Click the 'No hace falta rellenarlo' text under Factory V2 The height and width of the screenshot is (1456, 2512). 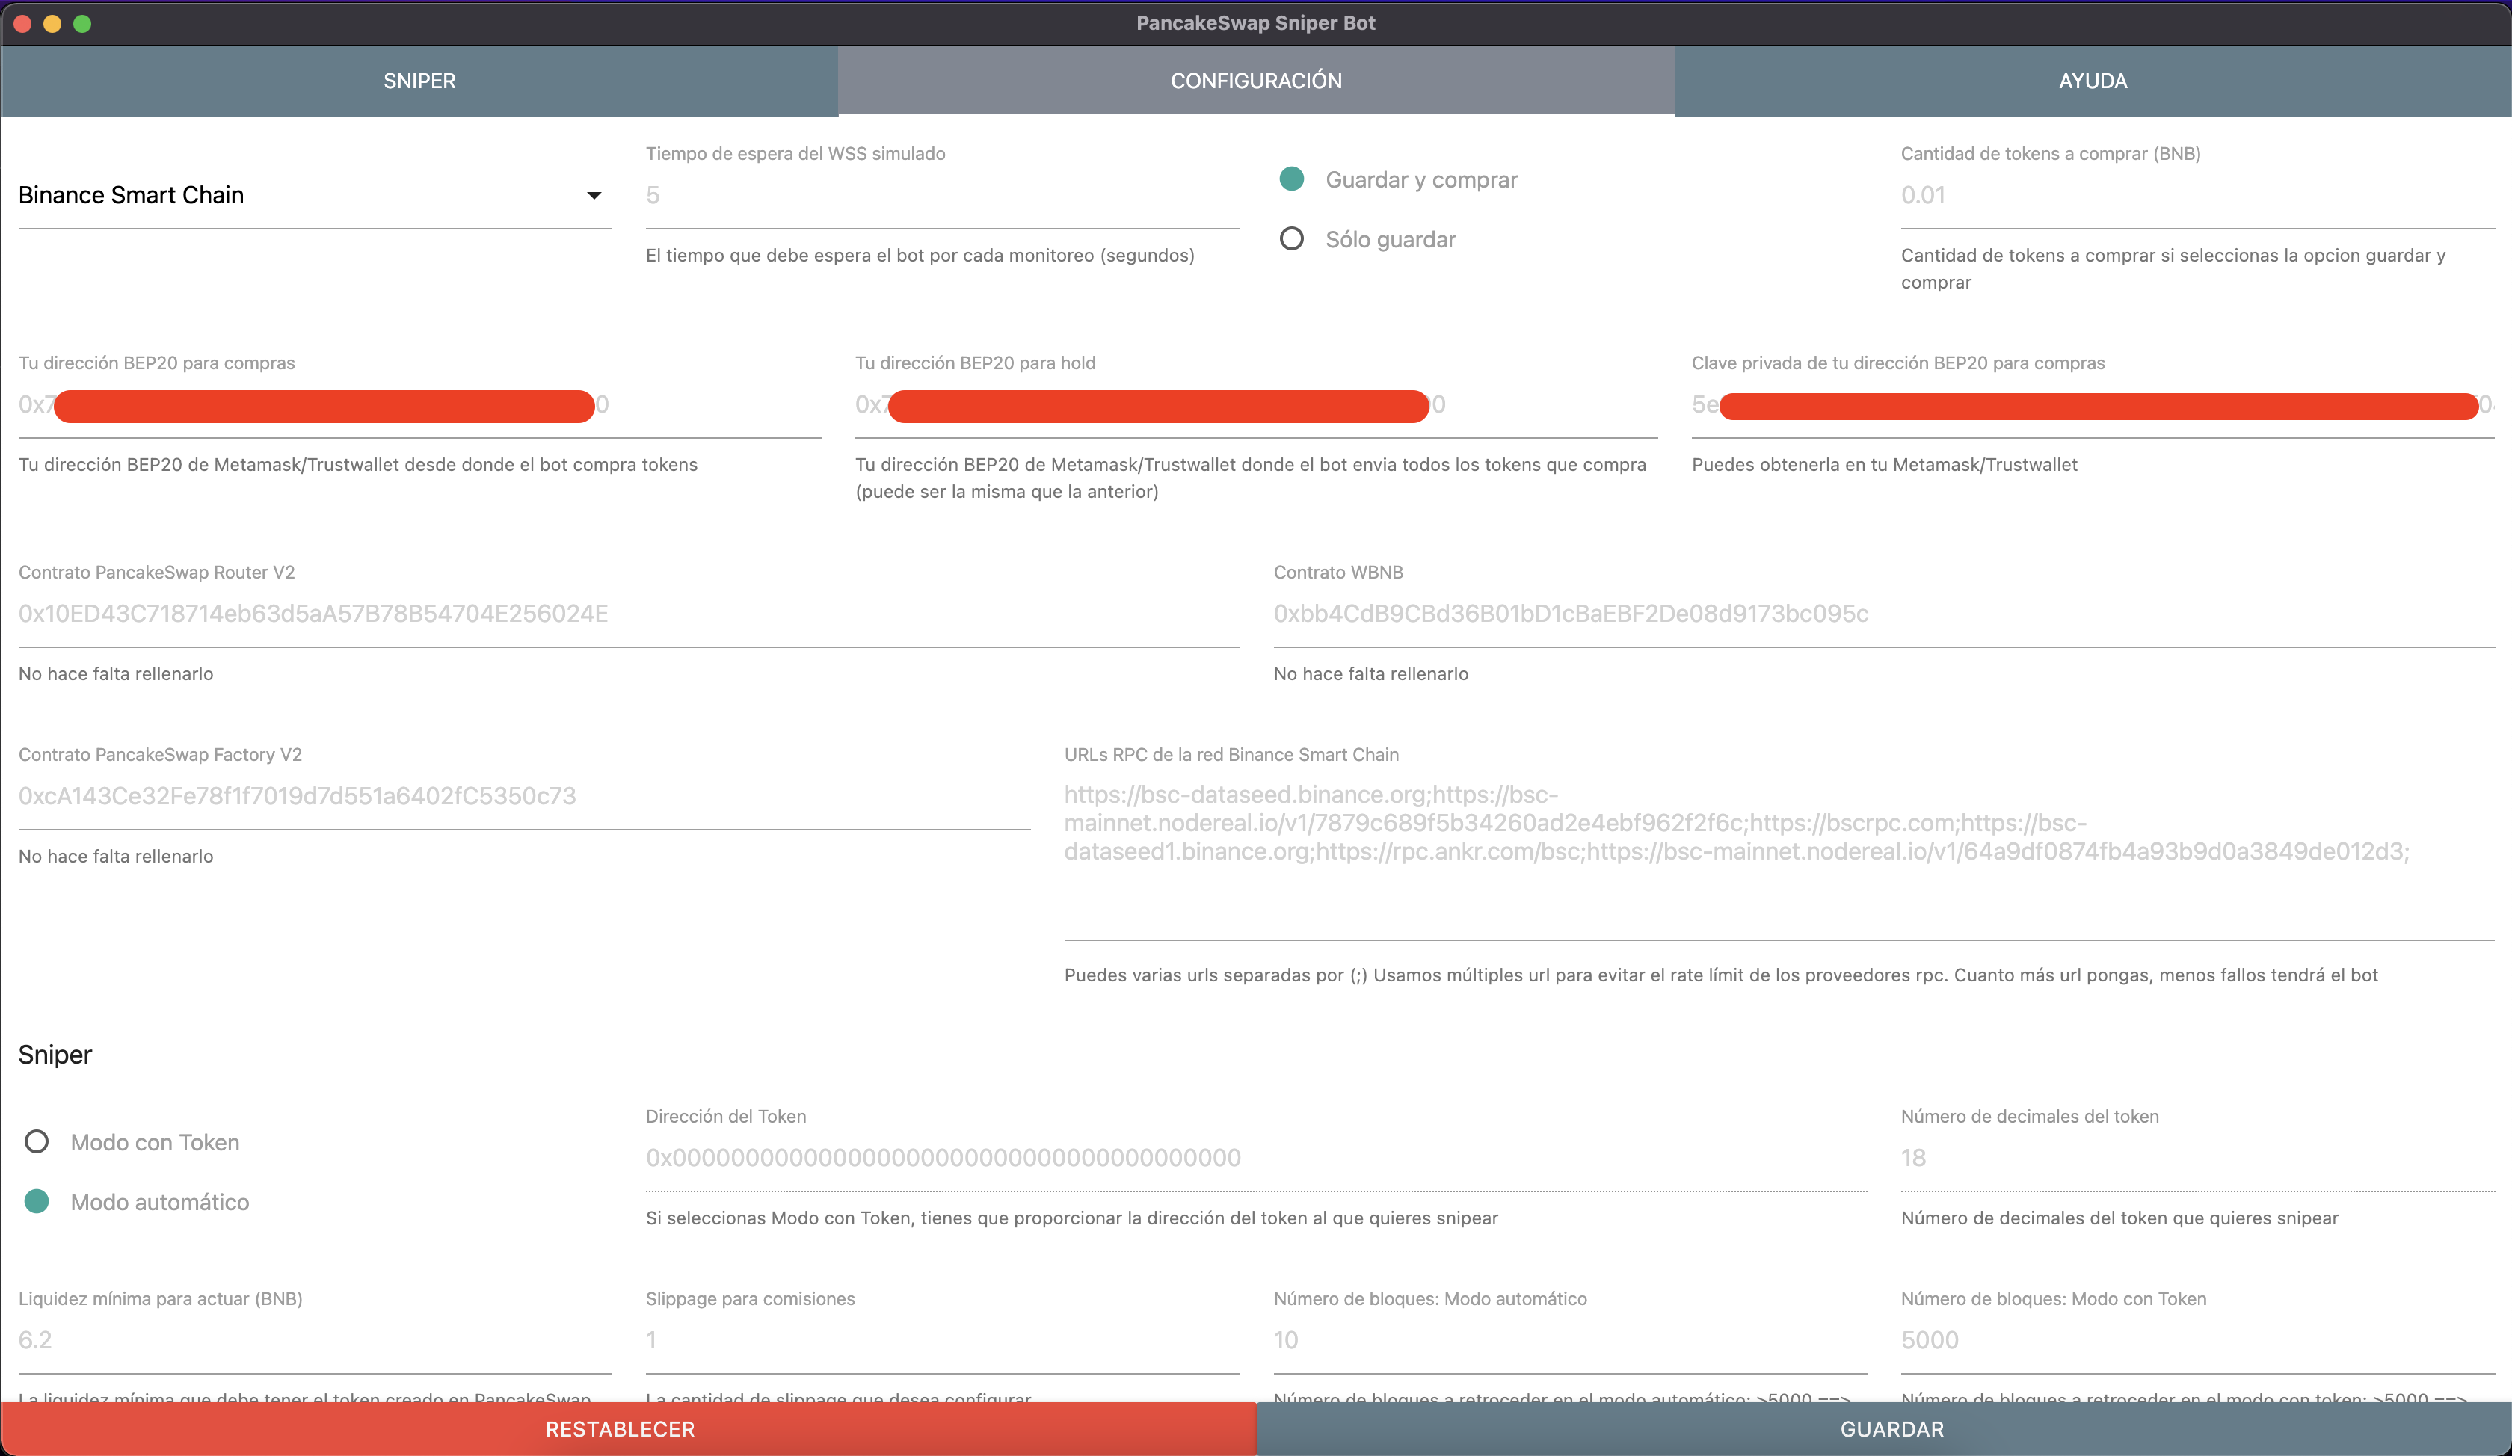116,856
